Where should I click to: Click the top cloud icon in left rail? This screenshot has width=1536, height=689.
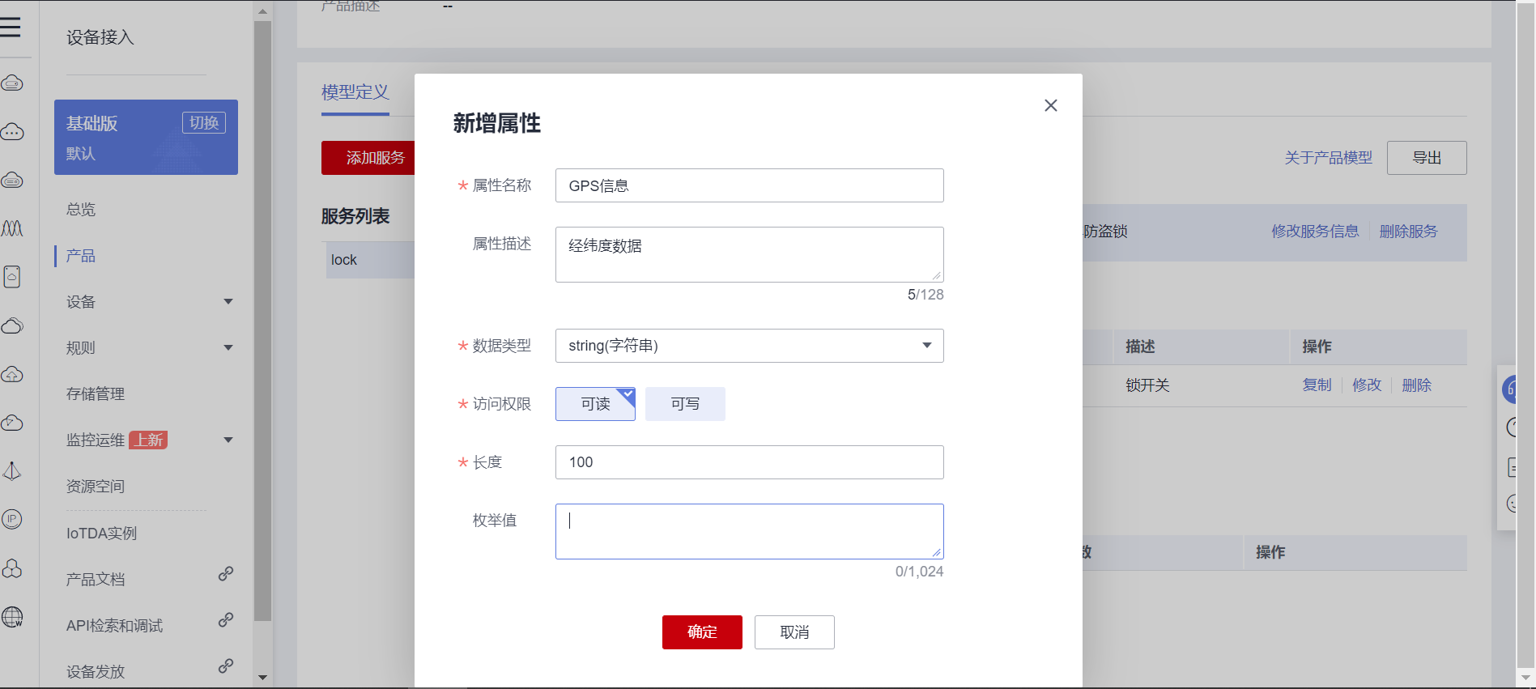12,83
